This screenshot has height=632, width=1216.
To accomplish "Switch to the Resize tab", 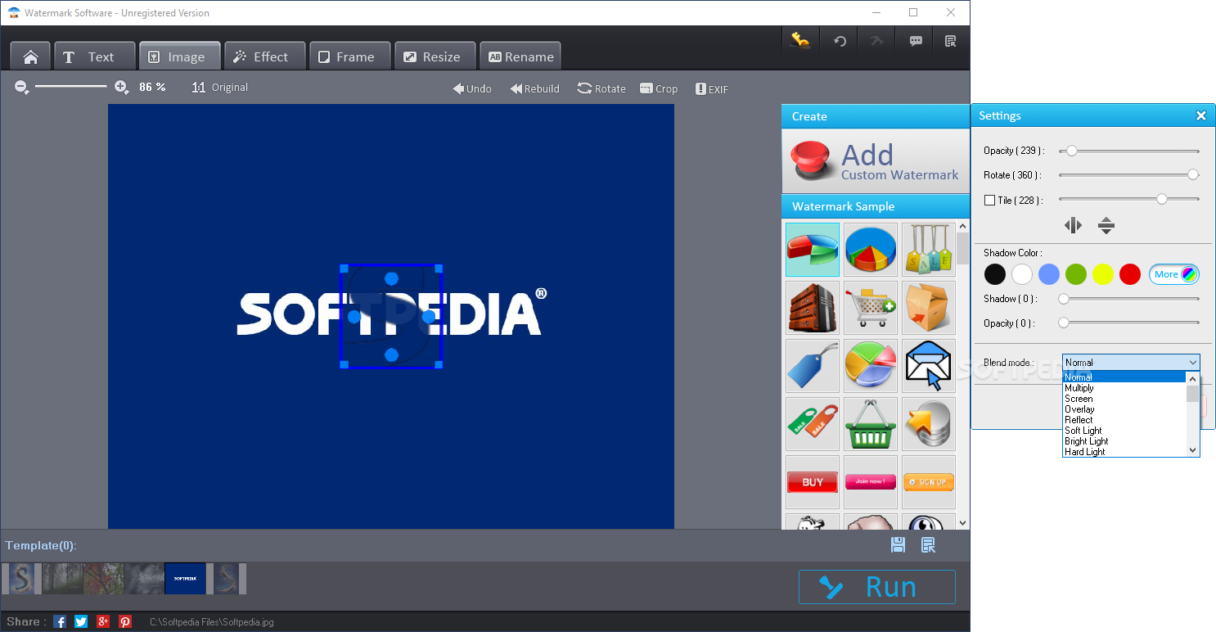I will point(435,56).
